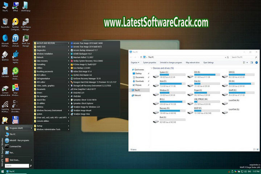Click the ENG language indicator in tray
The width and height of the screenshot is (261, 174).
coord(249,171)
